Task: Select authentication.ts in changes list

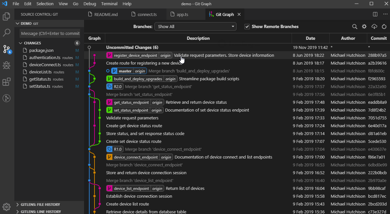Action: (49, 57)
